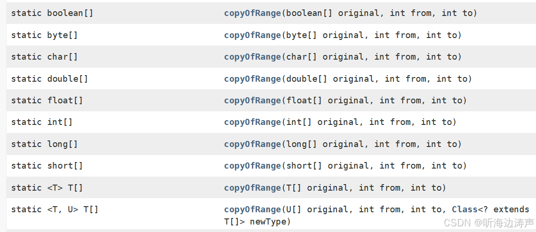536x232 pixels.
Task: Click the 'T[]> newType)' text line
Action: (x=257, y=222)
